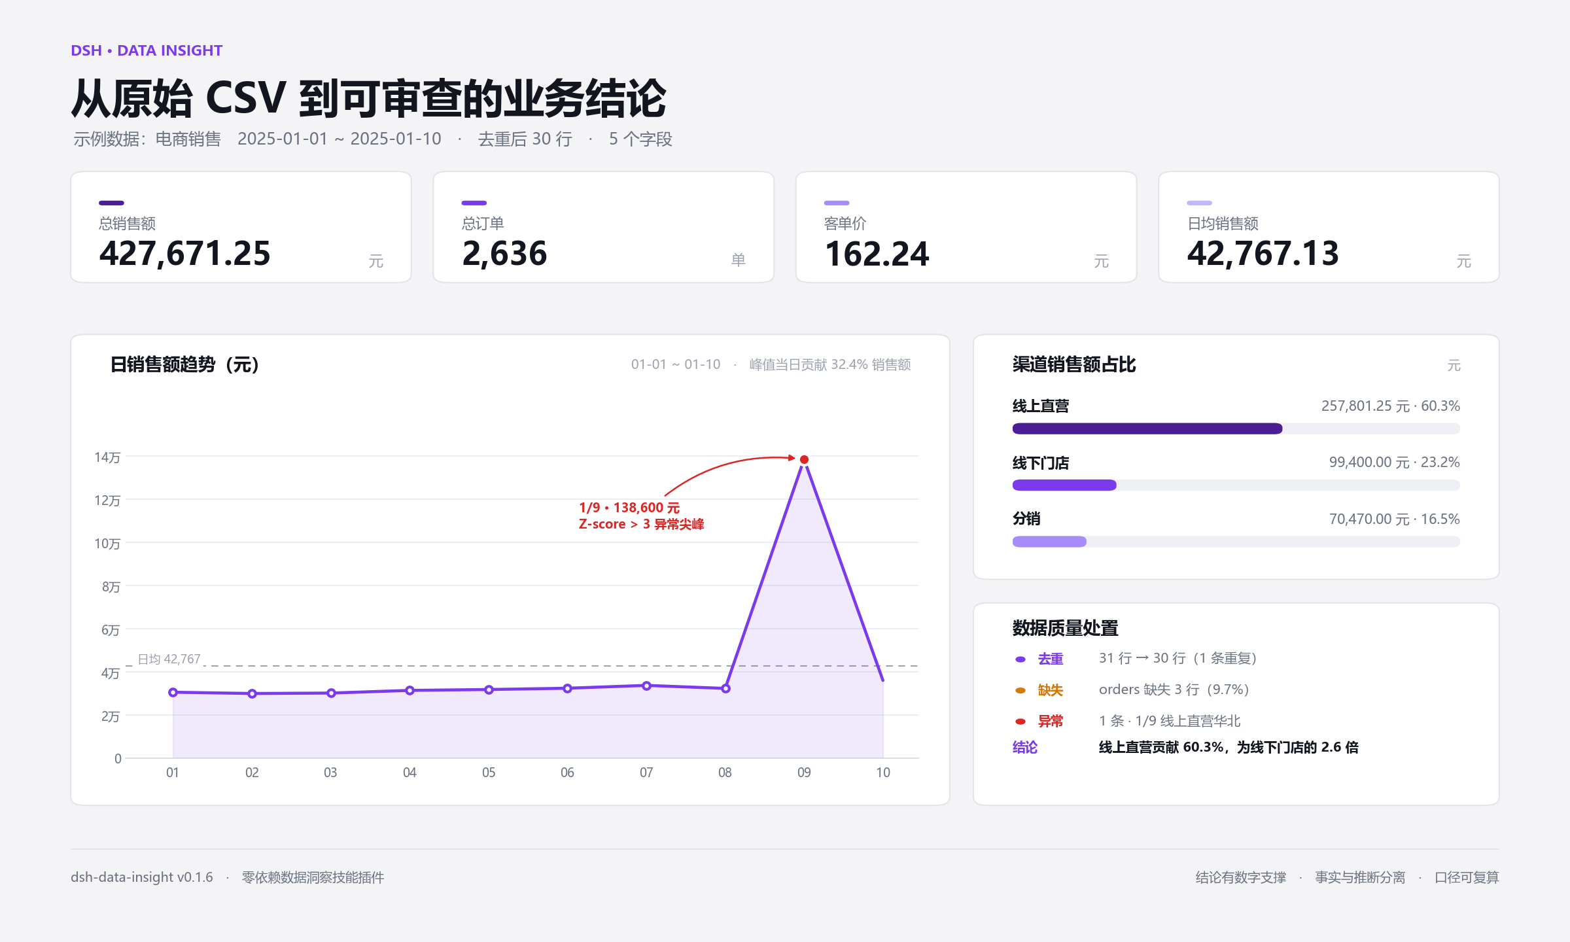Image resolution: width=1570 pixels, height=942 pixels.
Task: Click the 结论有数字支撑 footer text
Action: coord(1241,877)
